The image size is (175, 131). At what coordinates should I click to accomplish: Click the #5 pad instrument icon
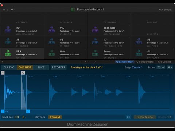click(8, 41)
